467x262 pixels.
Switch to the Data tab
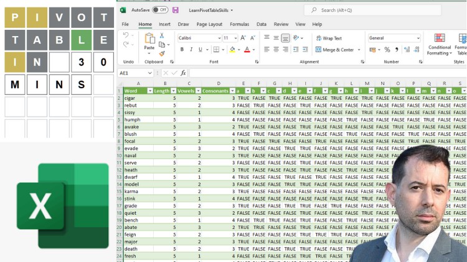pos(262,24)
